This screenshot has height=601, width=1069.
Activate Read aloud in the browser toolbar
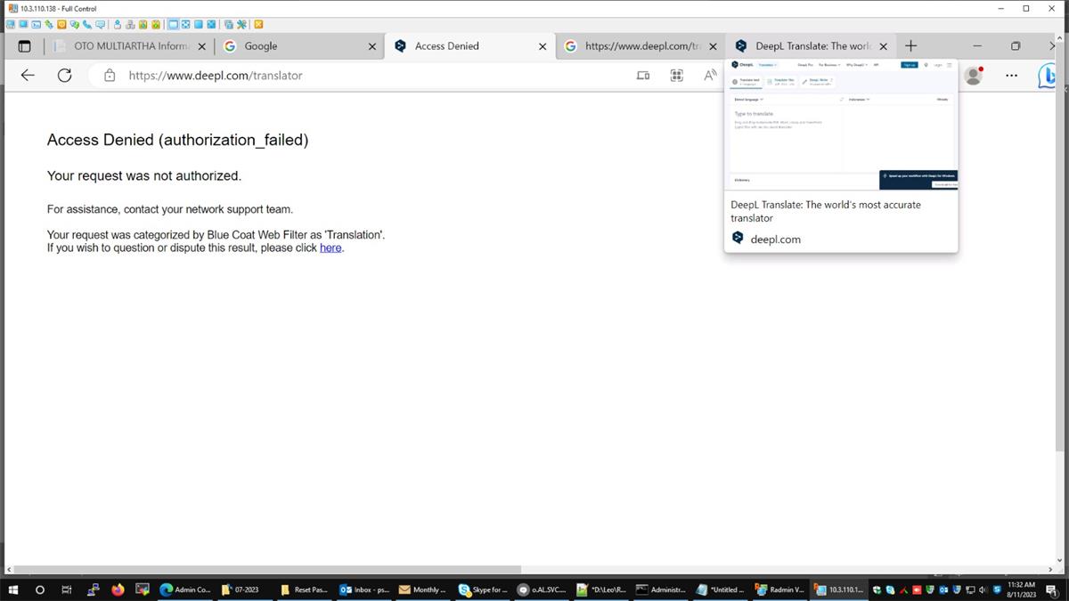coord(710,76)
